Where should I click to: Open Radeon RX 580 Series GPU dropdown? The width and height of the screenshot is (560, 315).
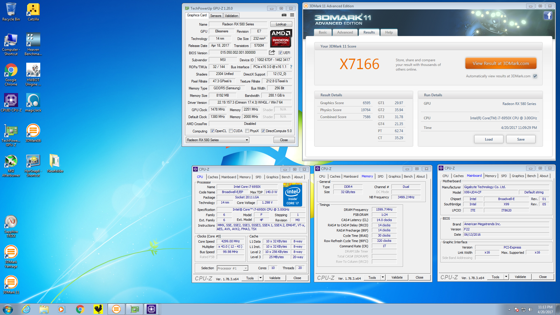[217, 140]
